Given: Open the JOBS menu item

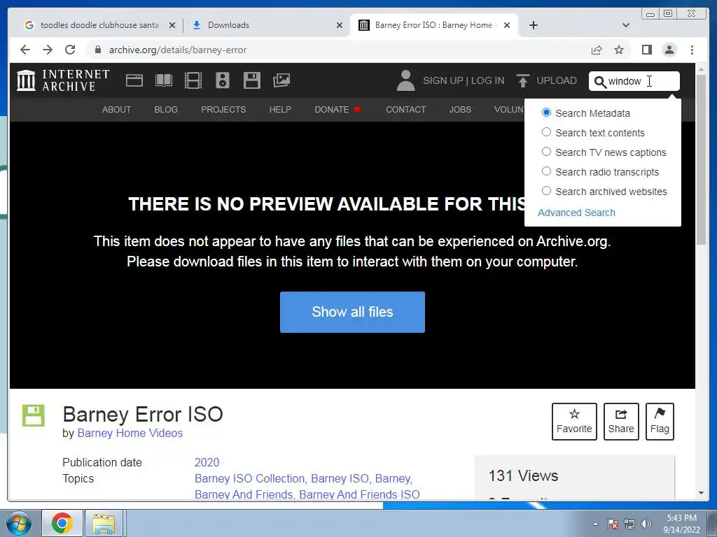Looking at the screenshot, I should 460,110.
